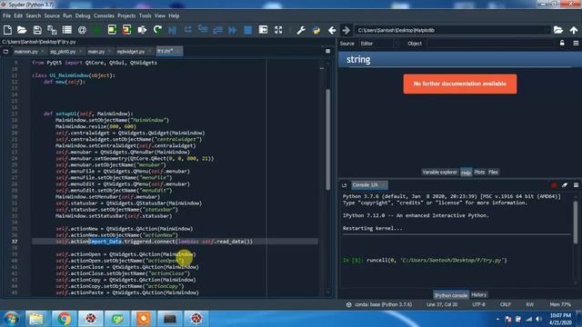582x327 pixels.
Task: Open the Edit menu
Action: click(x=18, y=16)
